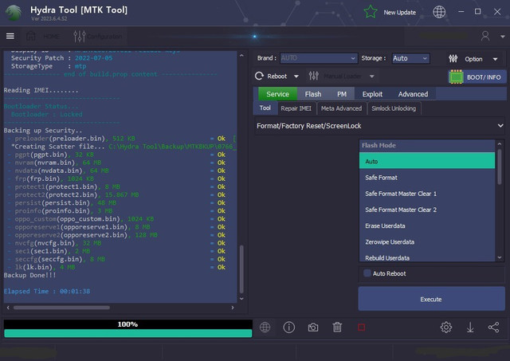Open the user account icon

pyautogui.click(x=485, y=36)
